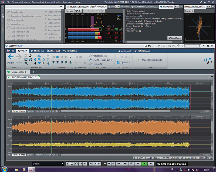Screen dimensions: 216x173
Task: Select La vista segue il cursore option
Action: (x=90, y=60)
